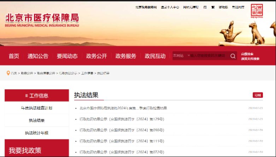Click the breadcrumb location pin icon
Screen dimensions: 276x157
8,73
